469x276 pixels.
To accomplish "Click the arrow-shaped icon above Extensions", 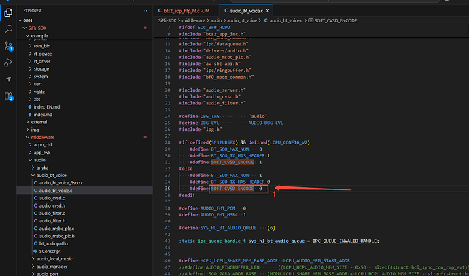I will [7, 80].
